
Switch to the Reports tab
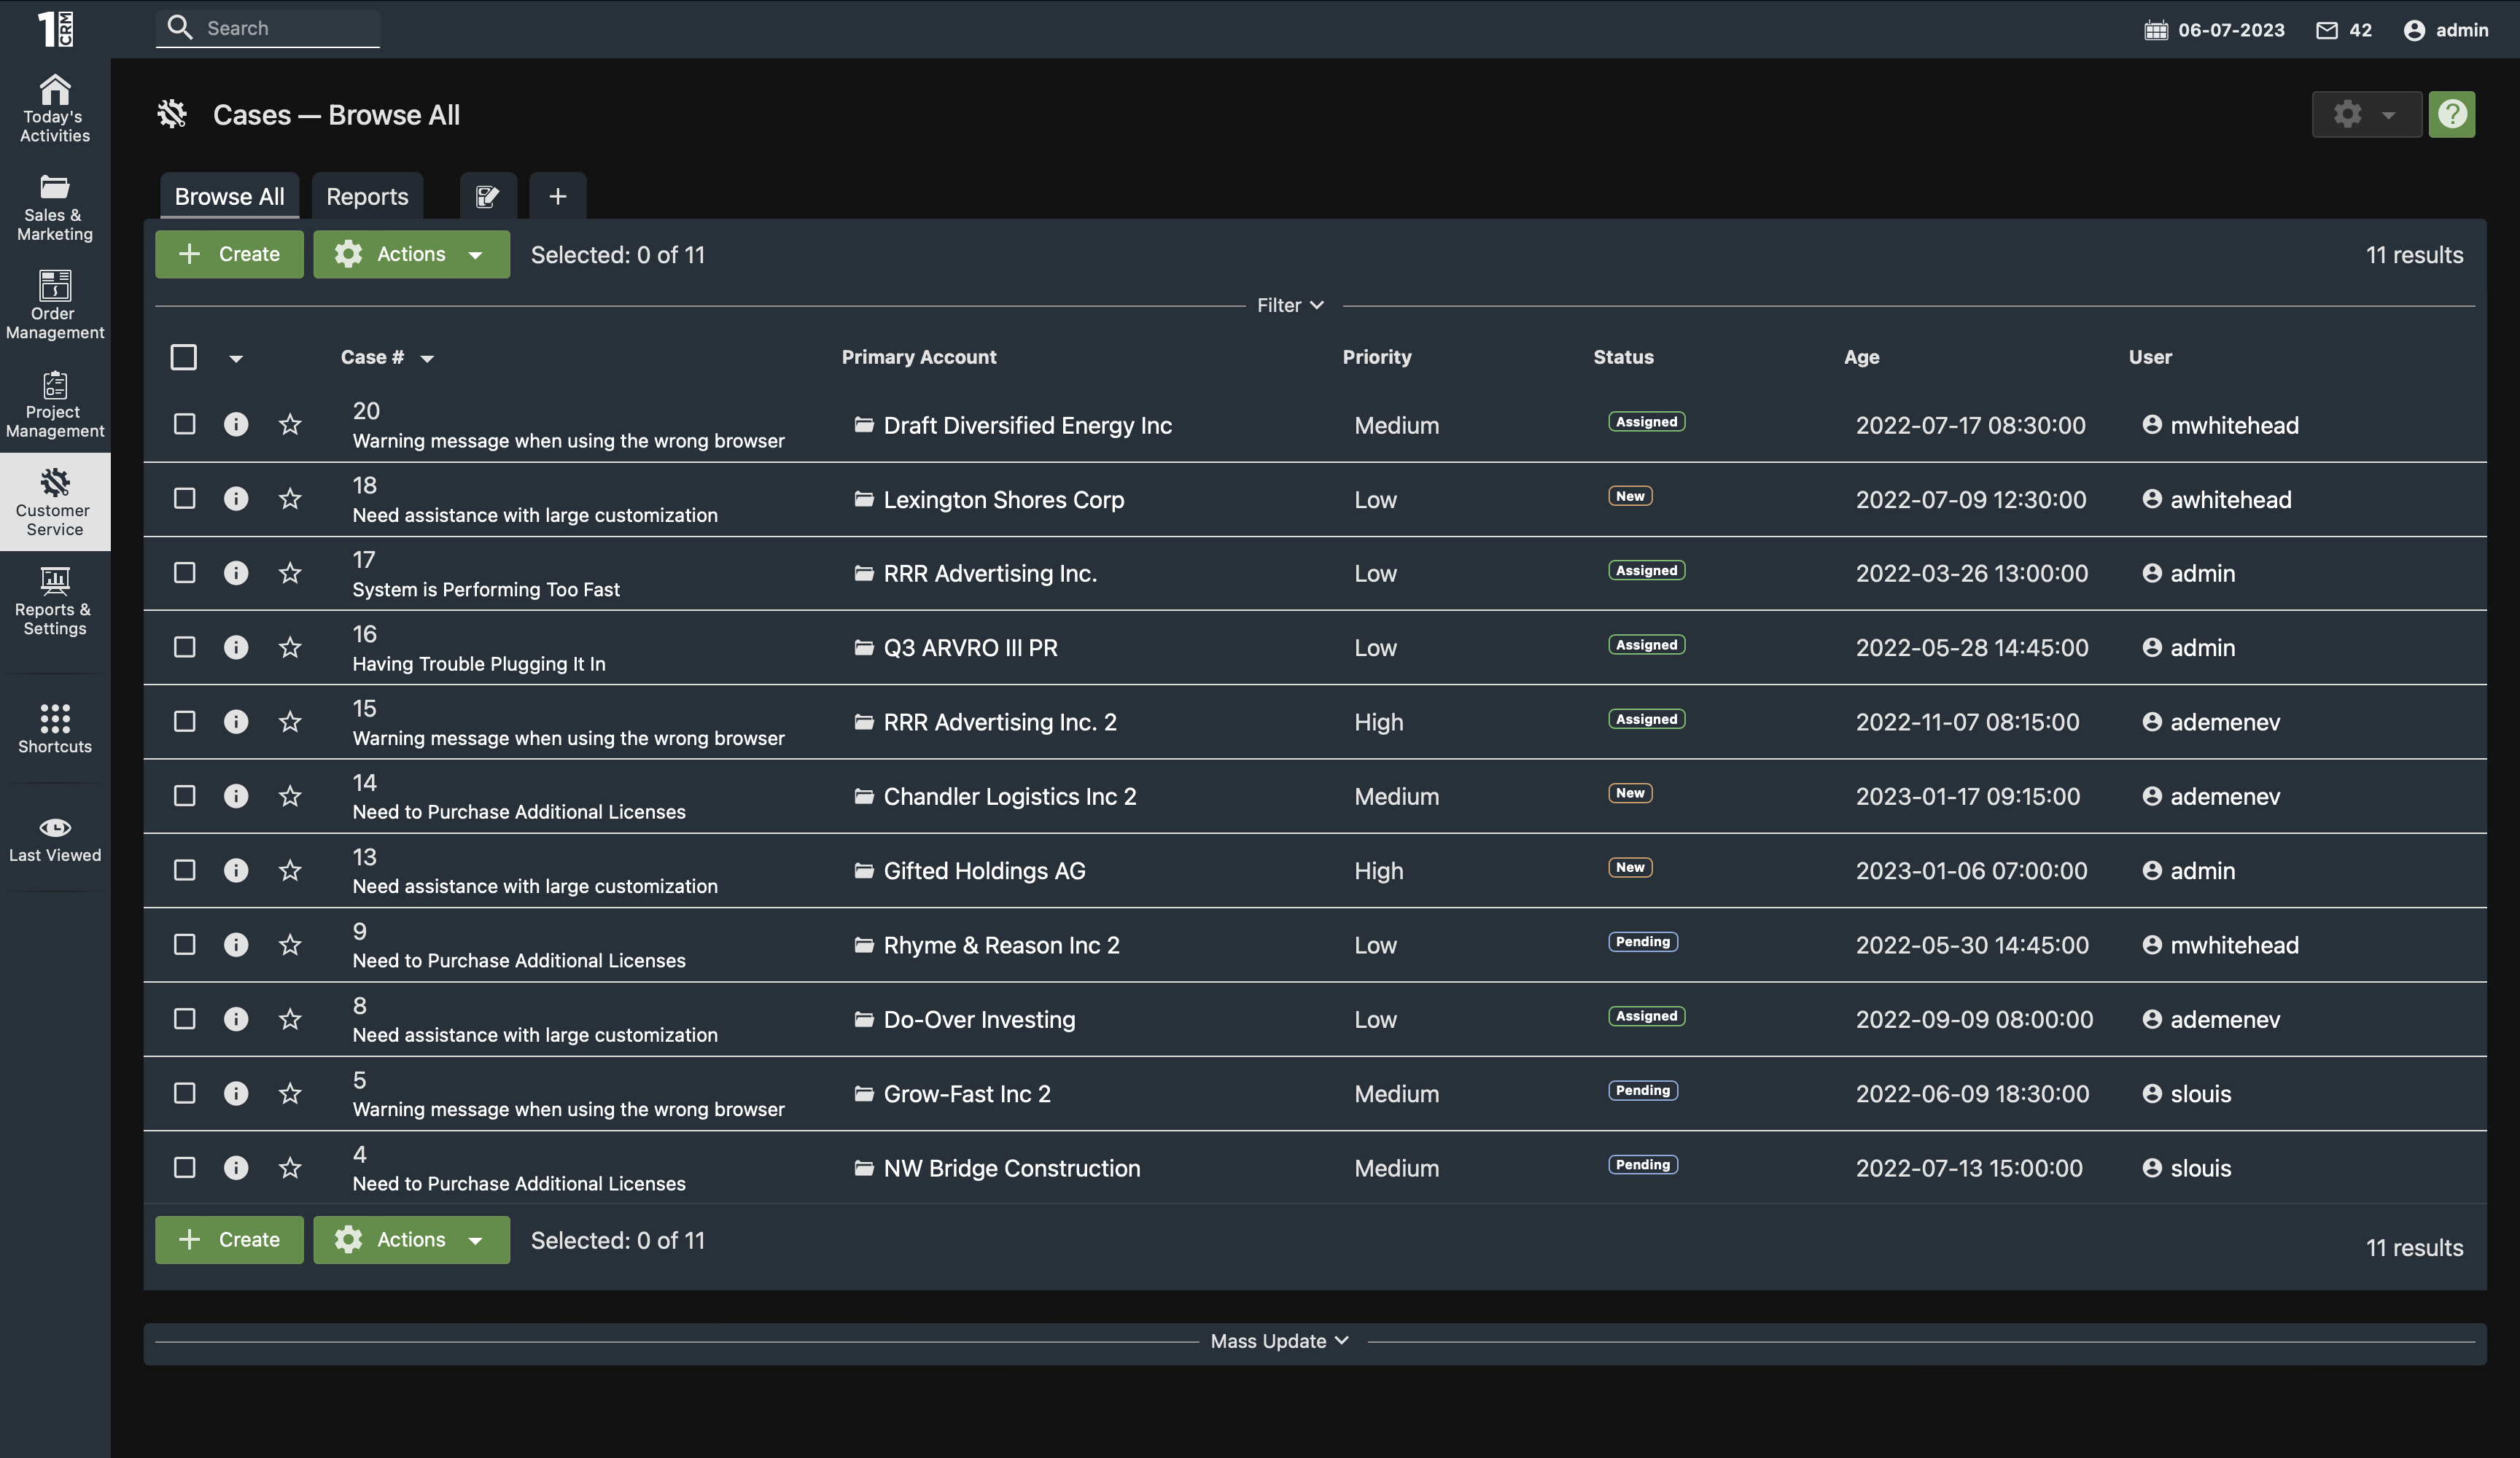[367, 196]
